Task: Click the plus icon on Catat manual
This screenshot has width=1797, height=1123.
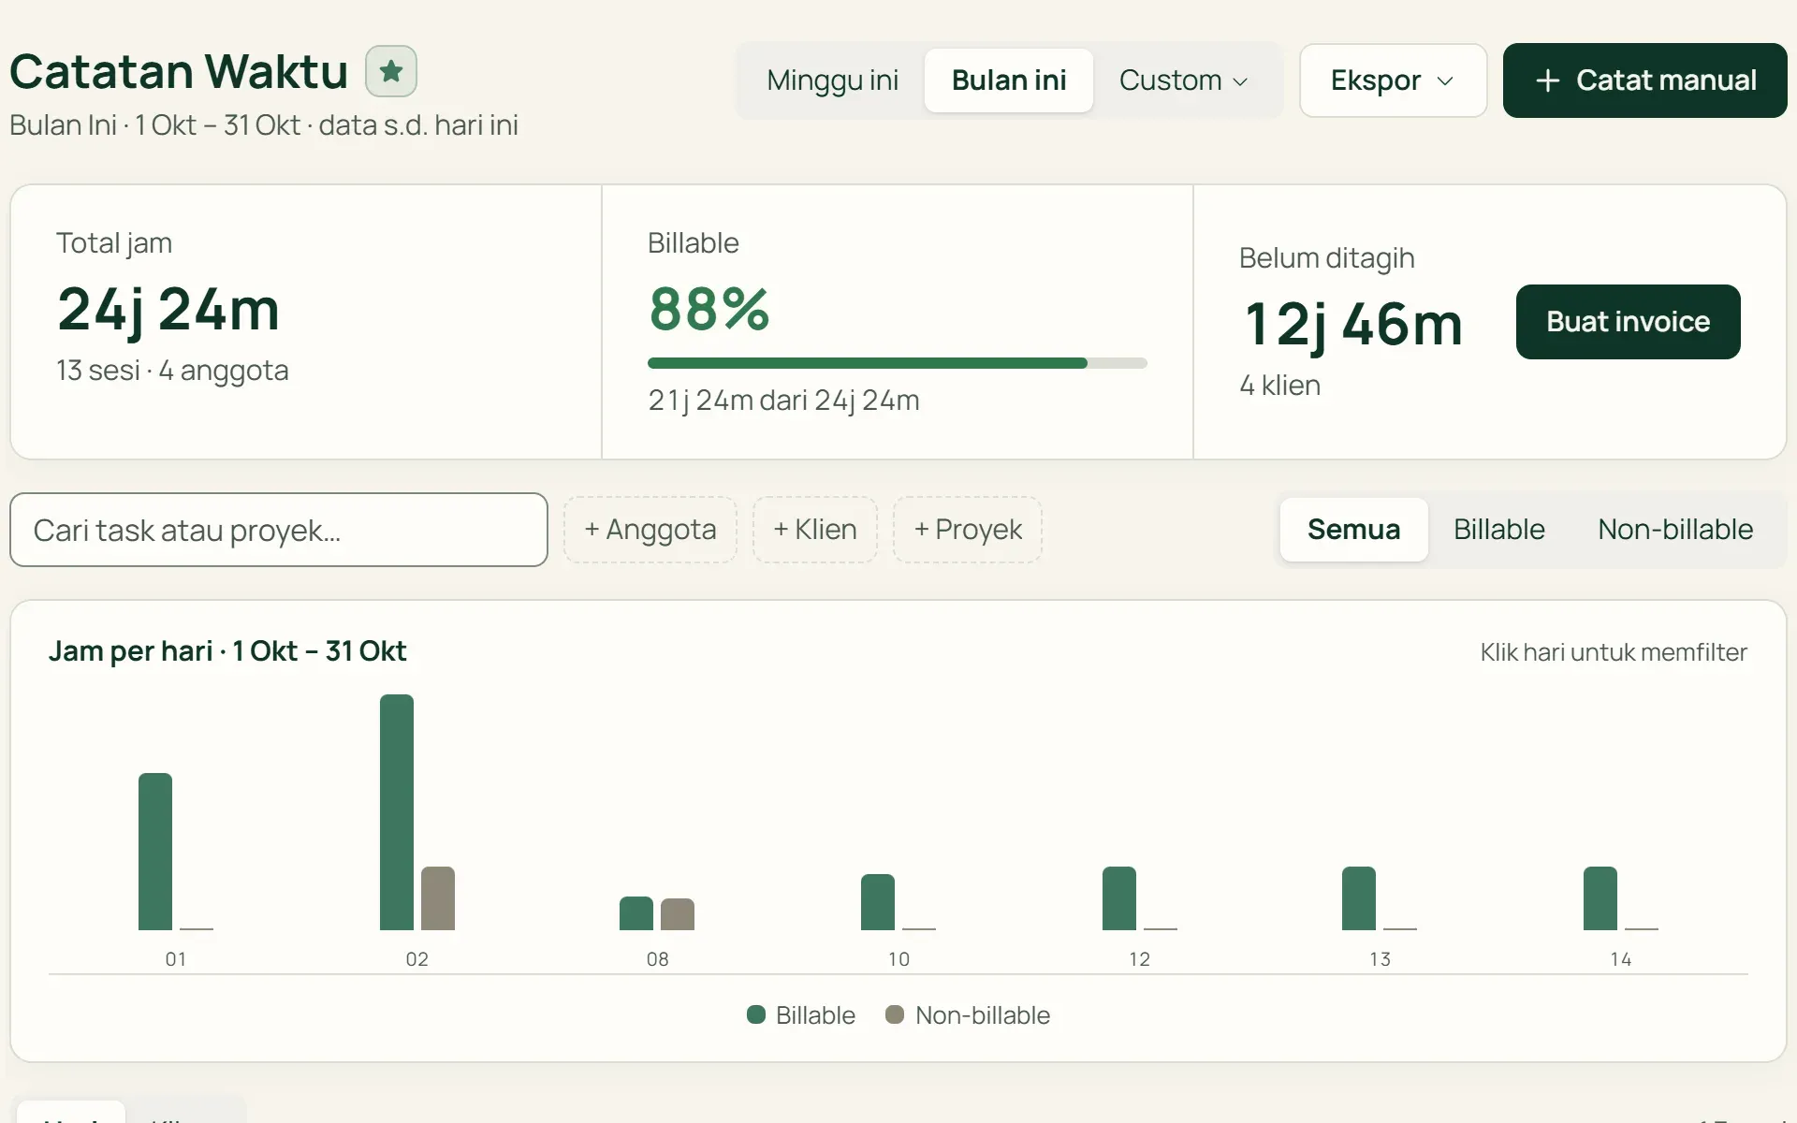Action: [x=1548, y=80]
